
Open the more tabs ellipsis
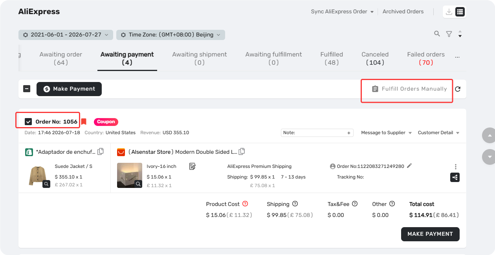[x=457, y=57]
